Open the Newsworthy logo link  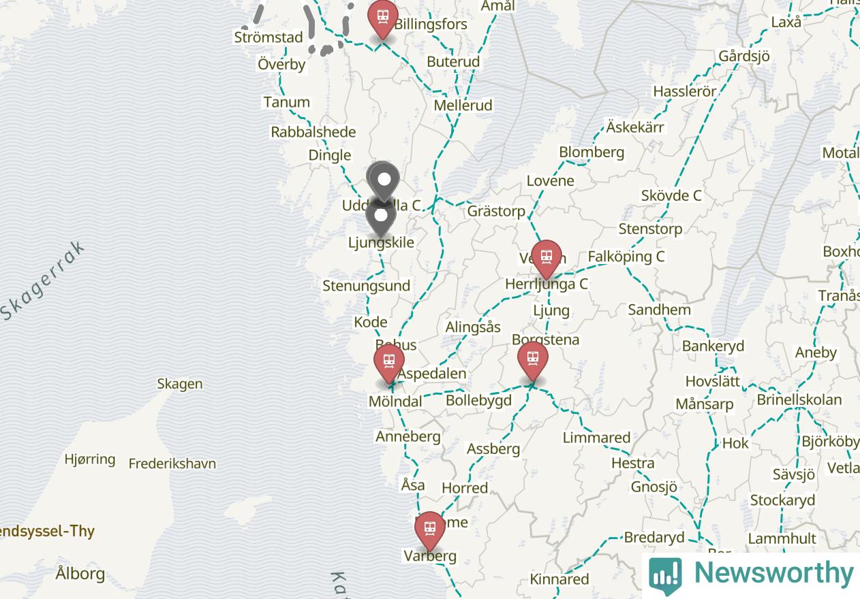(x=751, y=574)
